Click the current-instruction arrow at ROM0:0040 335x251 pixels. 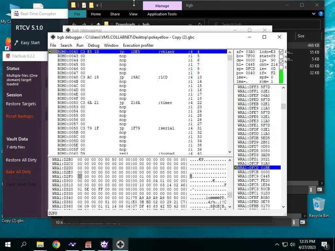(x=50, y=51)
